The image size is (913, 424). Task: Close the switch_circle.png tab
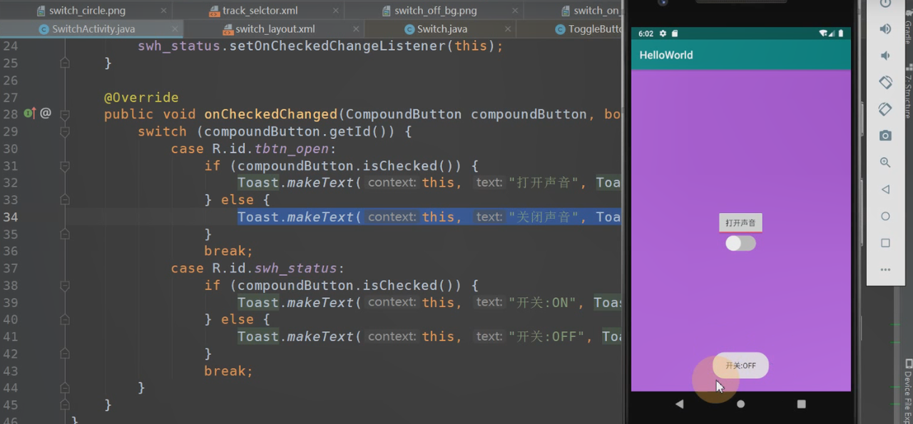(164, 11)
